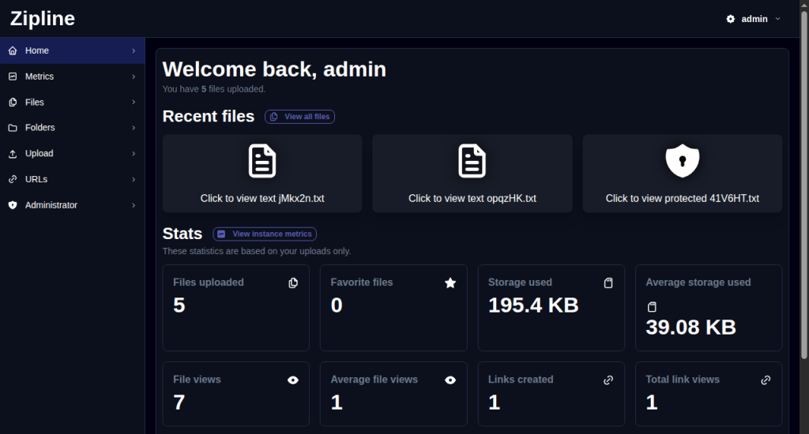
Task: Click the 195.4 KB storage value
Action: pyautogui.click(x=533, y=305)
